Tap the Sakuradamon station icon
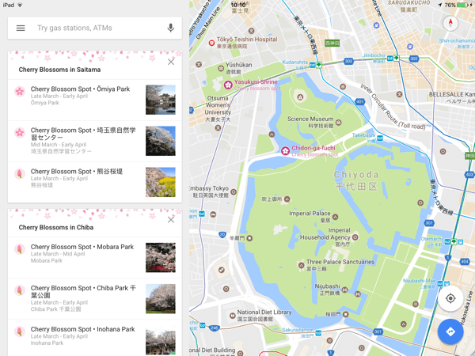 coord(318,333)
